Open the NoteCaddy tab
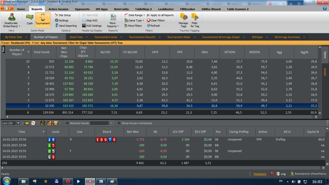The image size is (329, 185). (x=121, y=9)
